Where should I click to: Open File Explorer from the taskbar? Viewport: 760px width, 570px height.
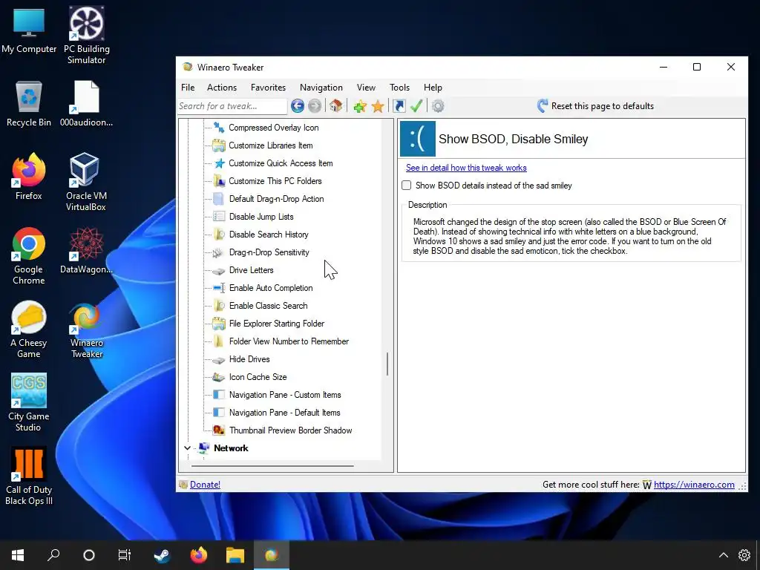click(x=235, y=555)
